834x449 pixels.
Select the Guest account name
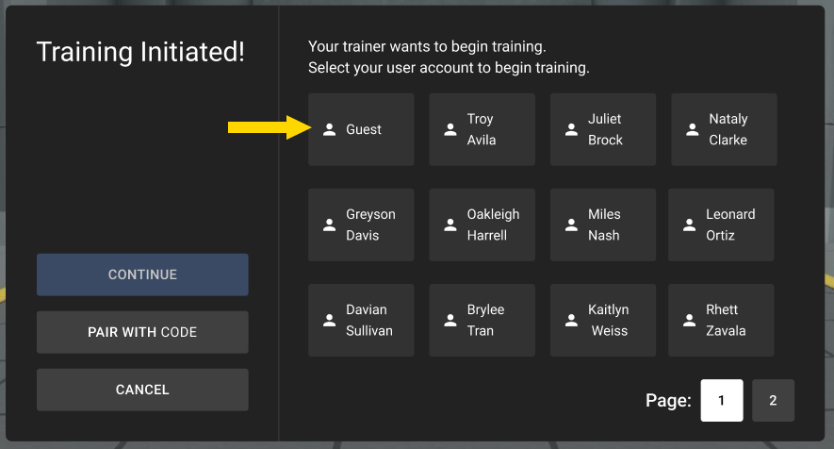coord(364,129)
